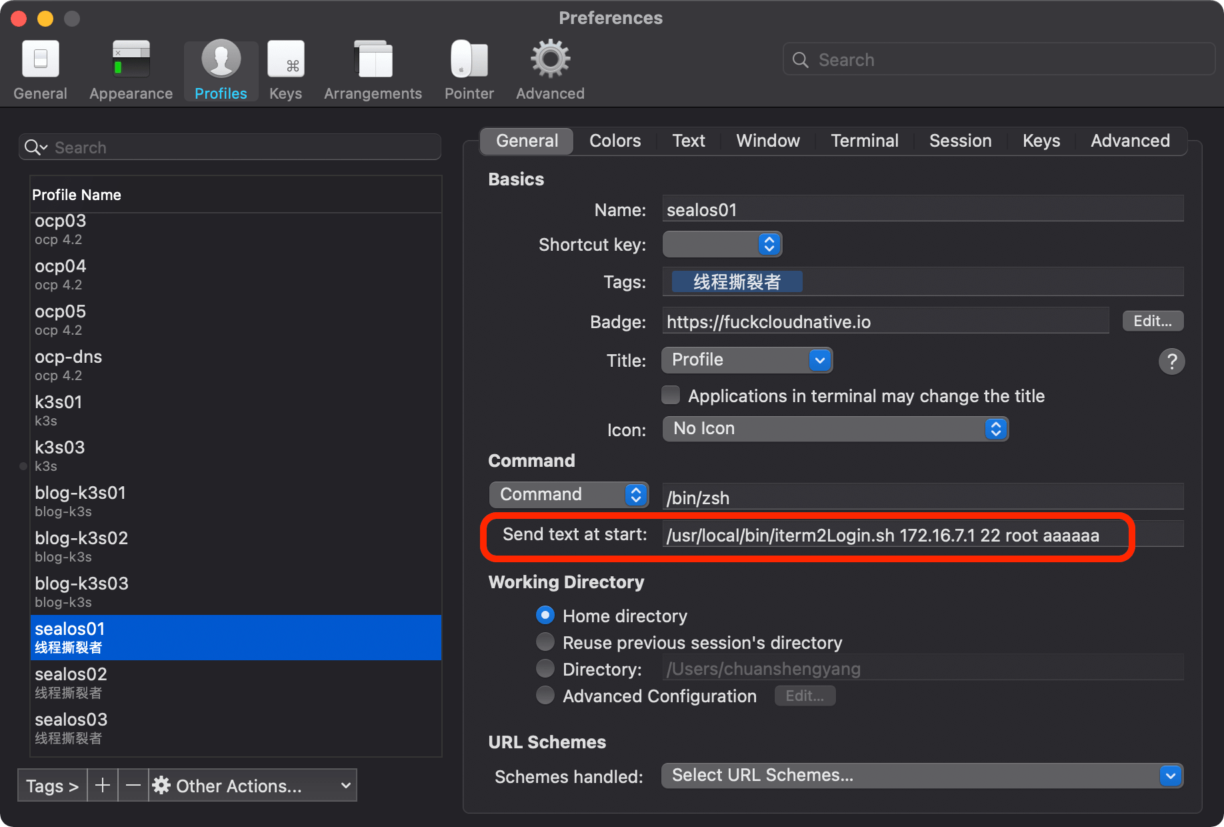Screen dimensions: 1224x827
Task: Click the Badge text field
Action: [886, 321]
